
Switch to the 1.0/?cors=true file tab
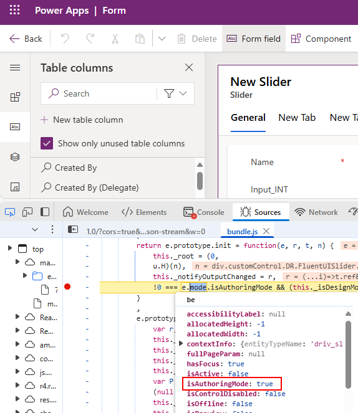(146, 232)
